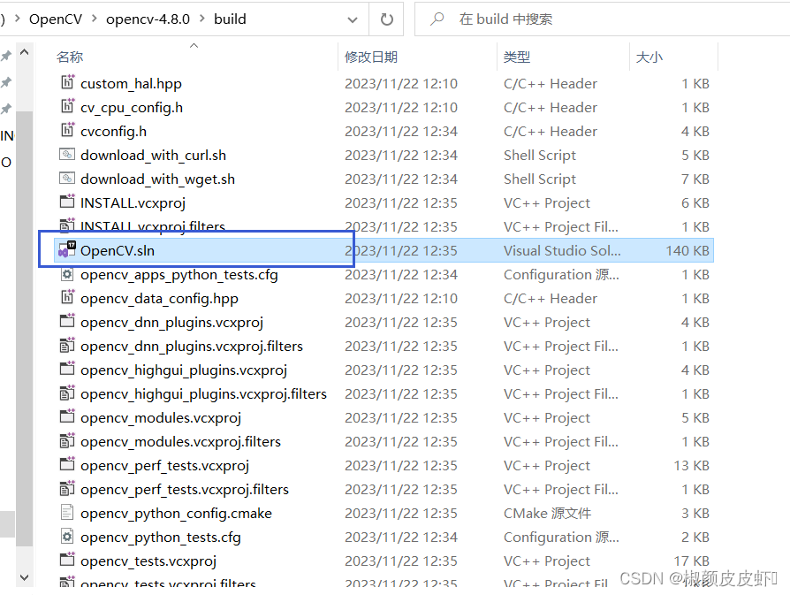The height and width of the screenshot is (595, 790).
Task: Click the cv_cpu_config.h file icon
Action: click(x=67, y=106)
